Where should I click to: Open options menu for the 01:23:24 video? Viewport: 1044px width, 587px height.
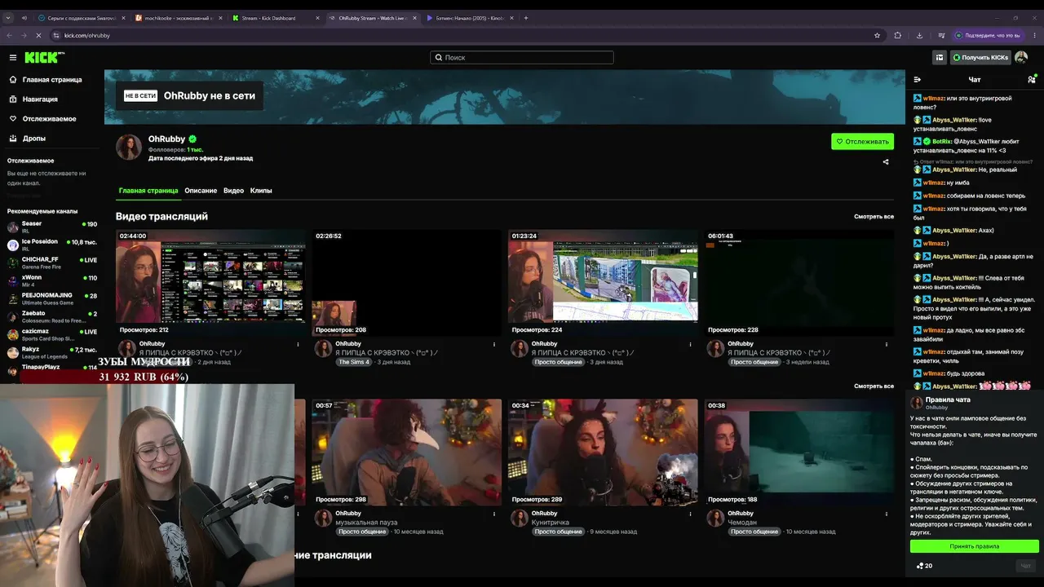coord(690,344)
